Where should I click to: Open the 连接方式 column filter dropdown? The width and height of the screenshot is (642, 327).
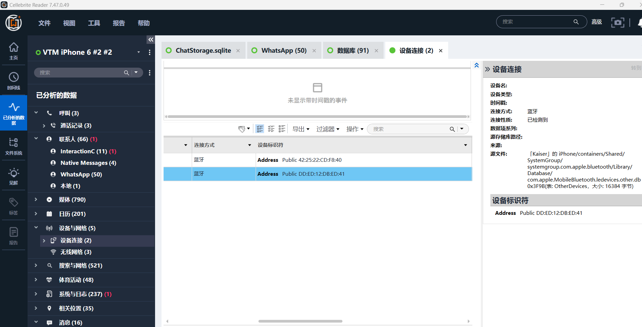coord(250,145)
